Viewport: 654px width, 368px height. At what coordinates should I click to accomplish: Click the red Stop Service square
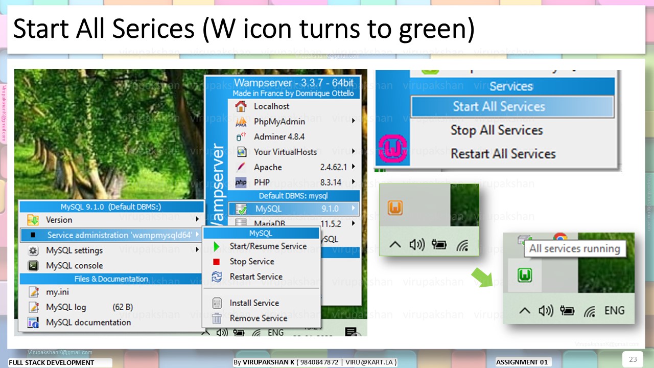217,262
